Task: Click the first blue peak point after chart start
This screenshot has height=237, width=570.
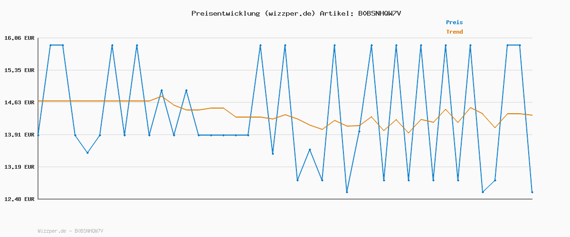Action: [50, 45]
